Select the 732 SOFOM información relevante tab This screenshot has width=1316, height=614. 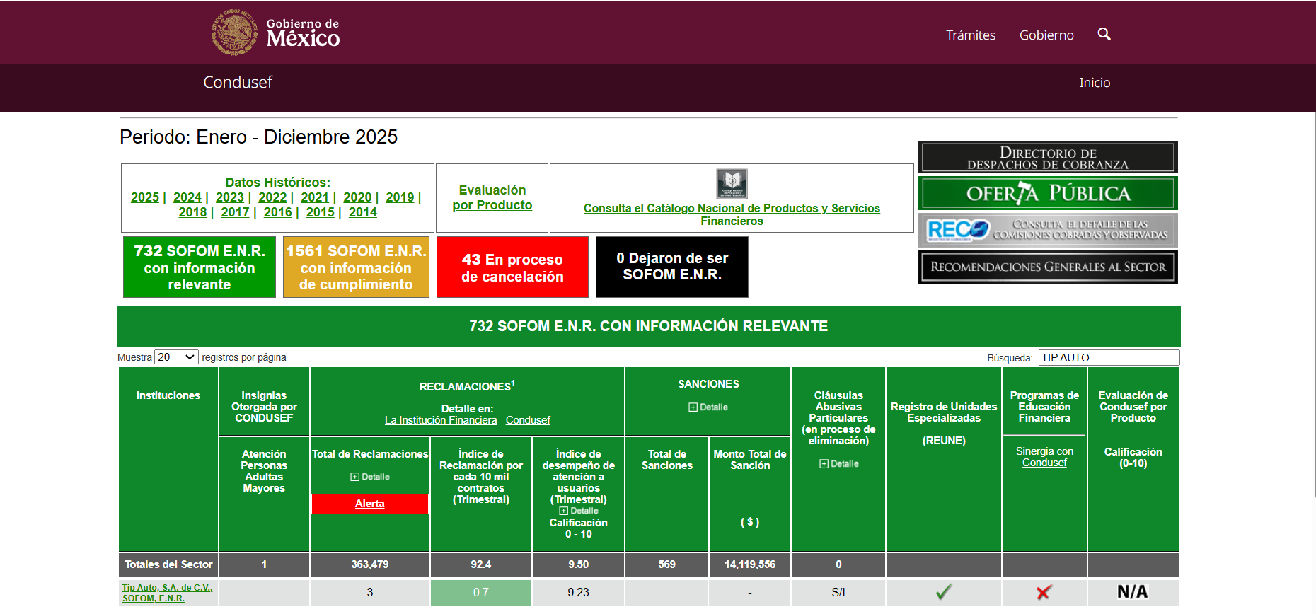click(200, 267)
